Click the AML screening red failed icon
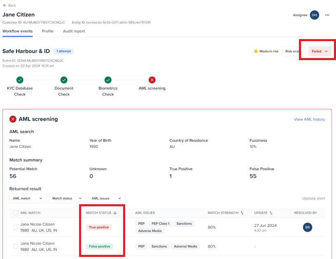The width and height of the screenshot is (336, 259). 152,80
